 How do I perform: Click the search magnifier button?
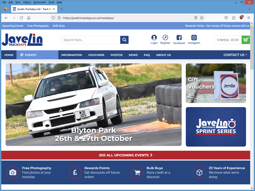[x=124, y=40]
